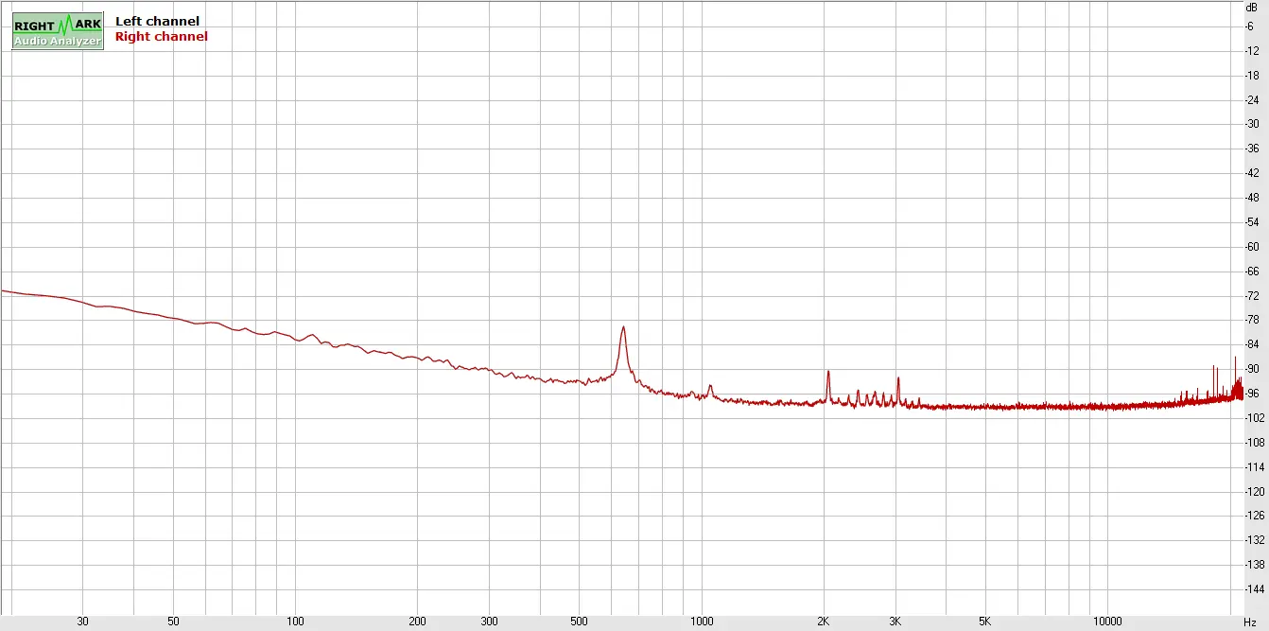Click the tallest spectrum peak near 650 Hz
This screenshot has height=631, width=1269.
pyautogui.click(x=623, y=328)
